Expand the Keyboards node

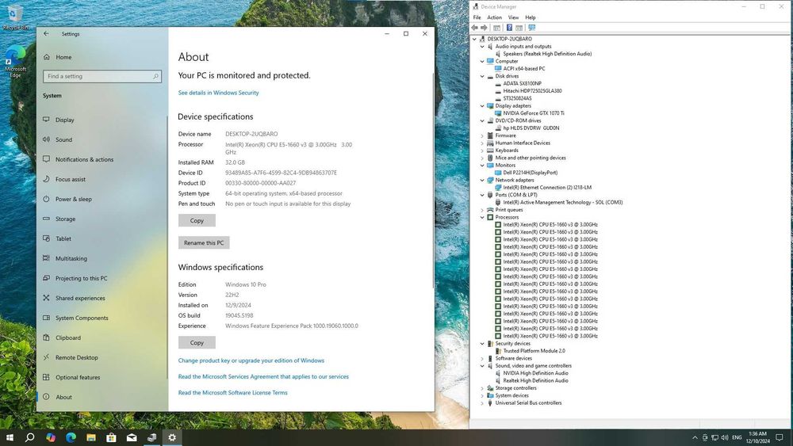[x=482, y=151]
